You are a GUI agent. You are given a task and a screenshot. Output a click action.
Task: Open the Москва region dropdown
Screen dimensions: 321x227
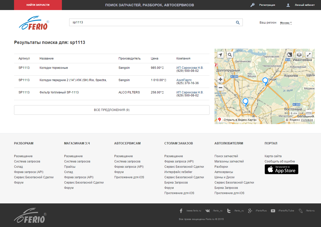[x=286, y=23]
